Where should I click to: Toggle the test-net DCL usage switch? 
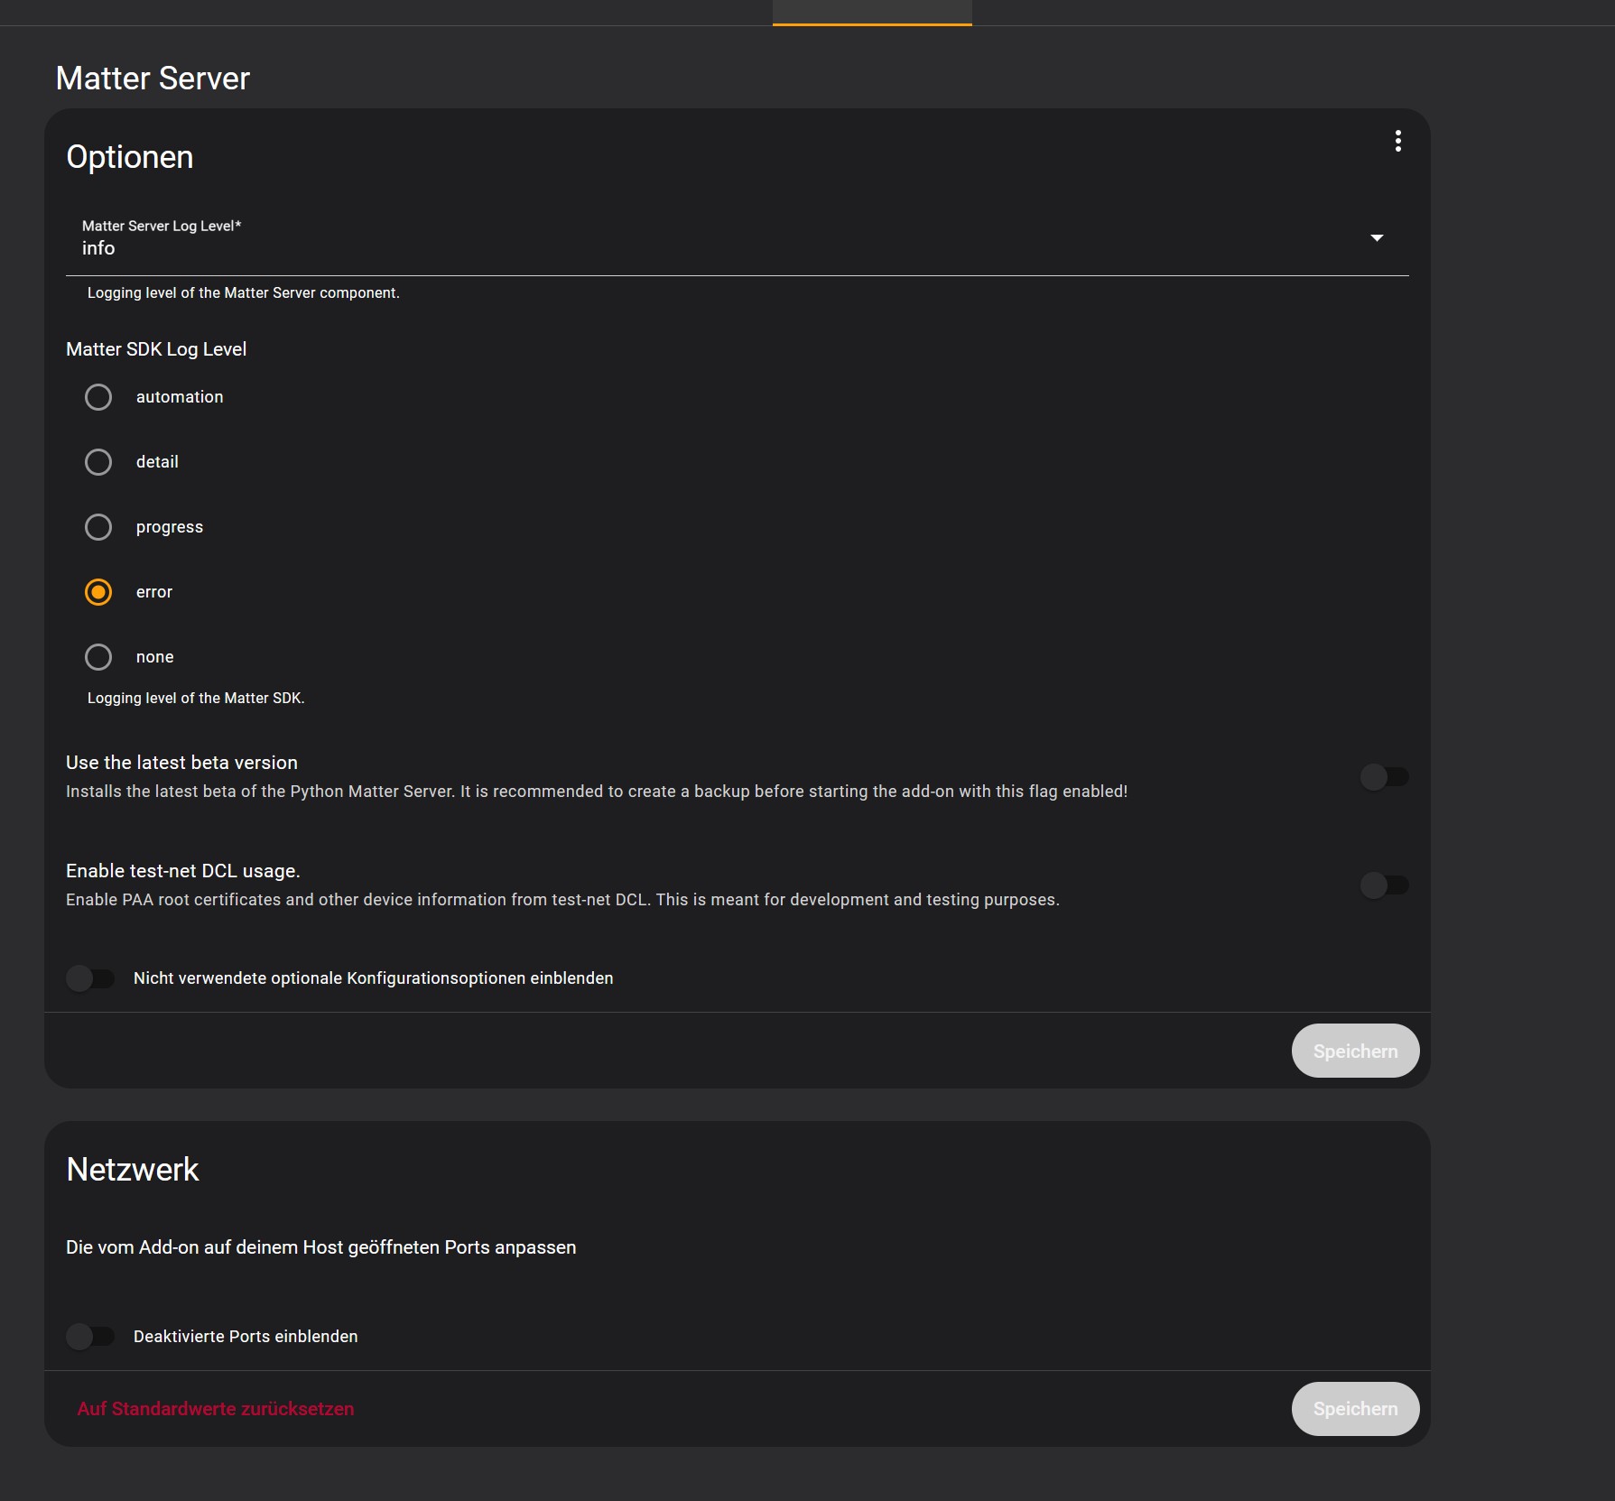pos(1384,885)
